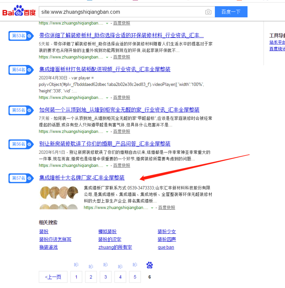285x288 pixels.
Task: Click the 百度一下 search button
Action: tap(231, 12)
